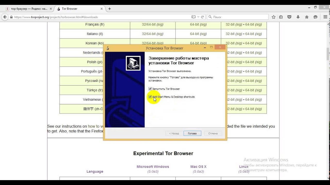330x185 pixels.
Task: Open Italiano Mac 64-bit download link
Action: pyautogui.click(x=194, y=34)
